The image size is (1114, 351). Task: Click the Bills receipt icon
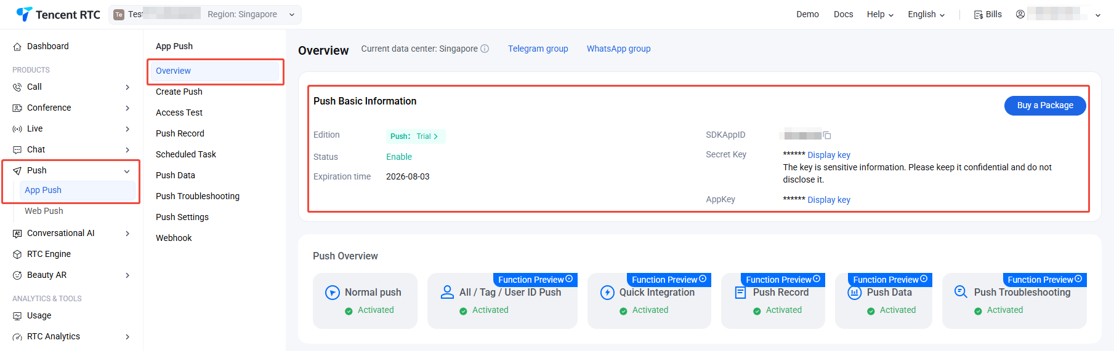(978, 15)
